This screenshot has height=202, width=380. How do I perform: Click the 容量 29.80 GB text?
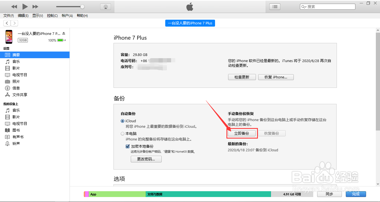coord(134,55)
